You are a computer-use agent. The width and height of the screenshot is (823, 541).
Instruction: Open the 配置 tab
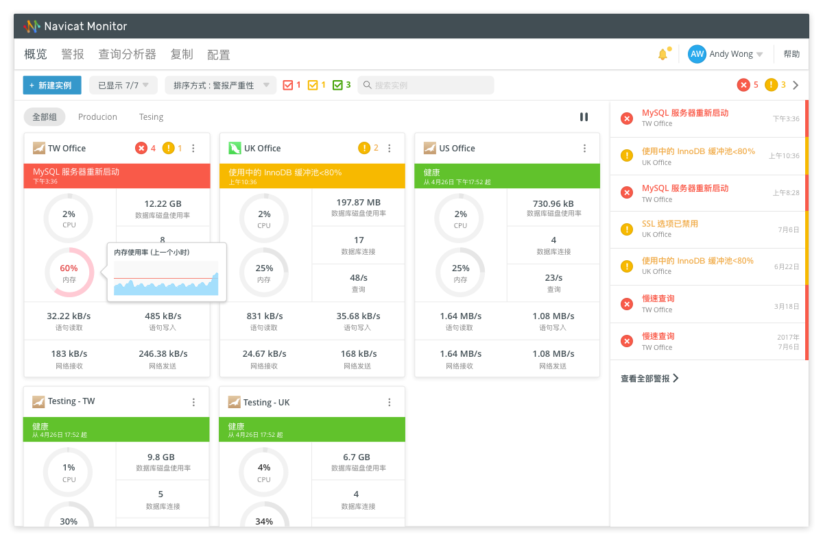[219, 55]
